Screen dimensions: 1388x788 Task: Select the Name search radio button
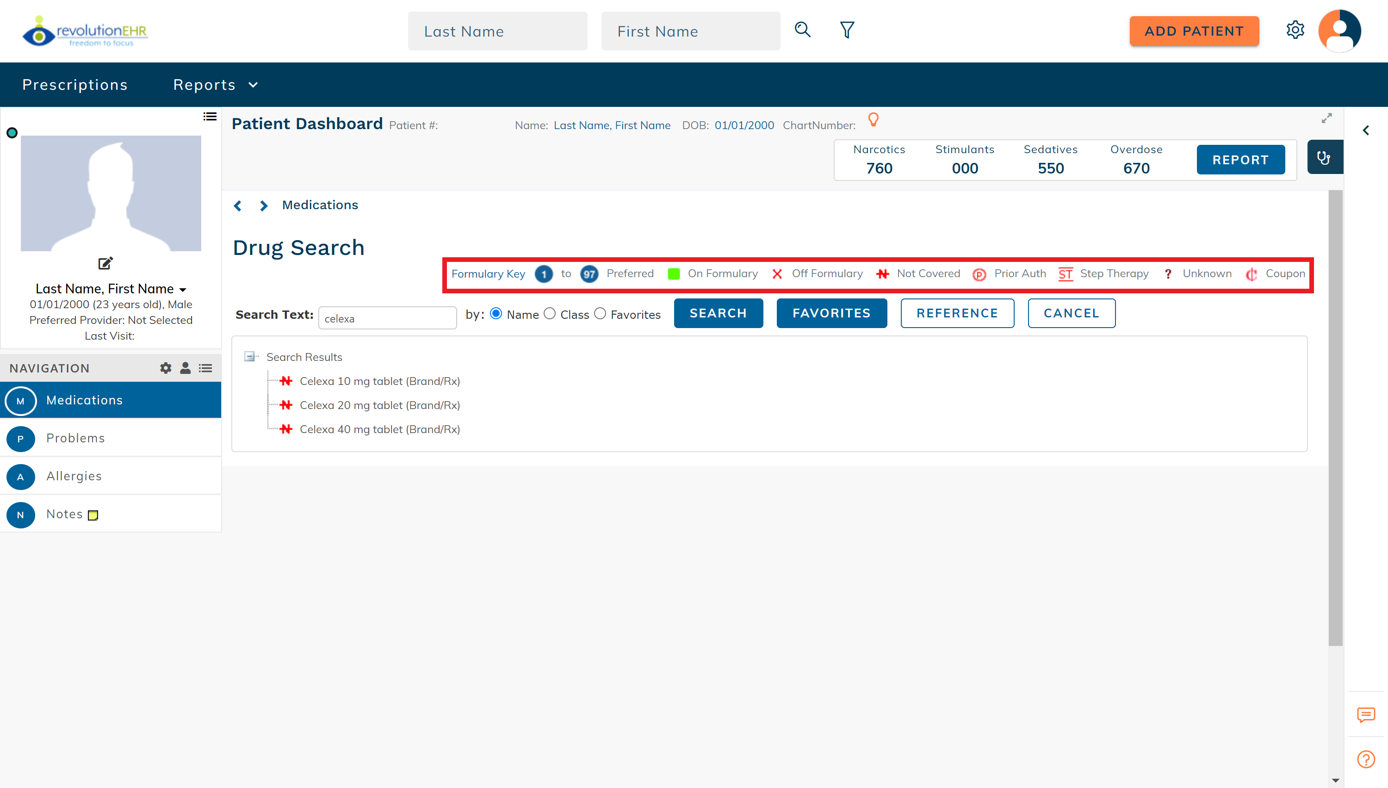pyautogui.click(x=496, y=313)
